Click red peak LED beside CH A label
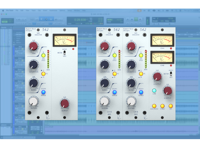 click(x=171, y=48)
